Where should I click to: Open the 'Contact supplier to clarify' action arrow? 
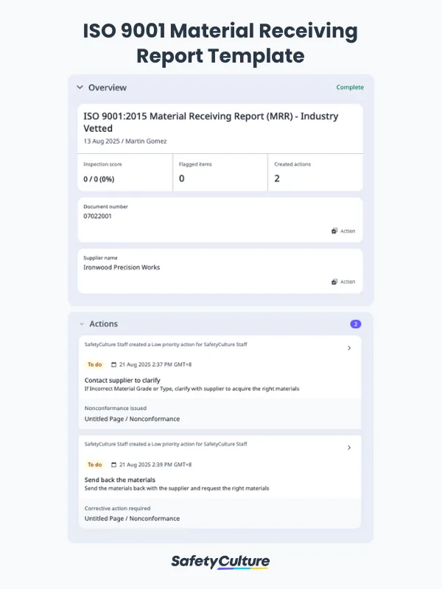point(349,348)
